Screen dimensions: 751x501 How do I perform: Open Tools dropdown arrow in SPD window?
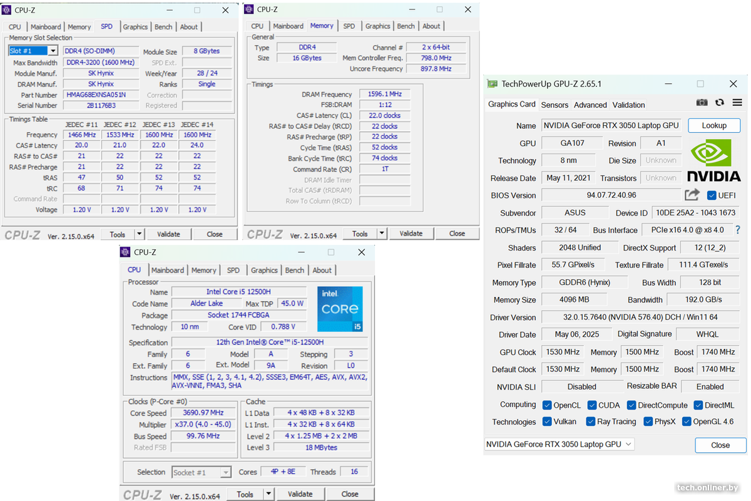139,234
